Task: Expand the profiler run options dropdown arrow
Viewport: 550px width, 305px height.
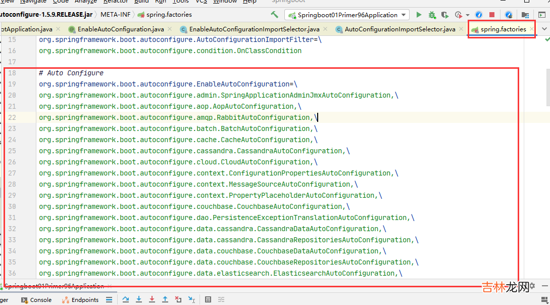Action: tap(468, 15)
